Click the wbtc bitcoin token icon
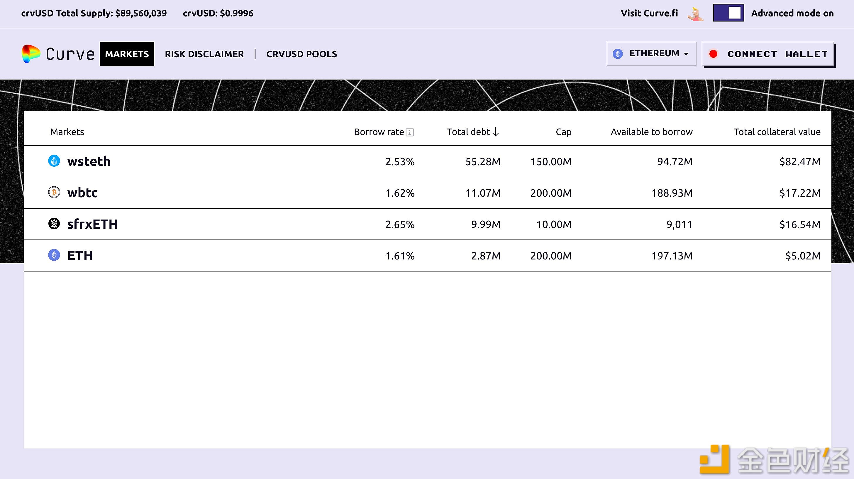The height and width of the screenshot is (479, 854). coord(54,193)
